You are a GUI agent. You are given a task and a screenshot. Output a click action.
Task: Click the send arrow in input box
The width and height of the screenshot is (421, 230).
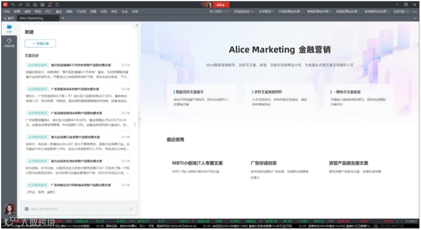[131, 209]
